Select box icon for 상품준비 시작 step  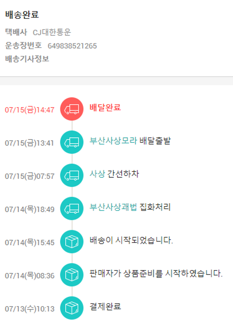(x=72, y=275)
